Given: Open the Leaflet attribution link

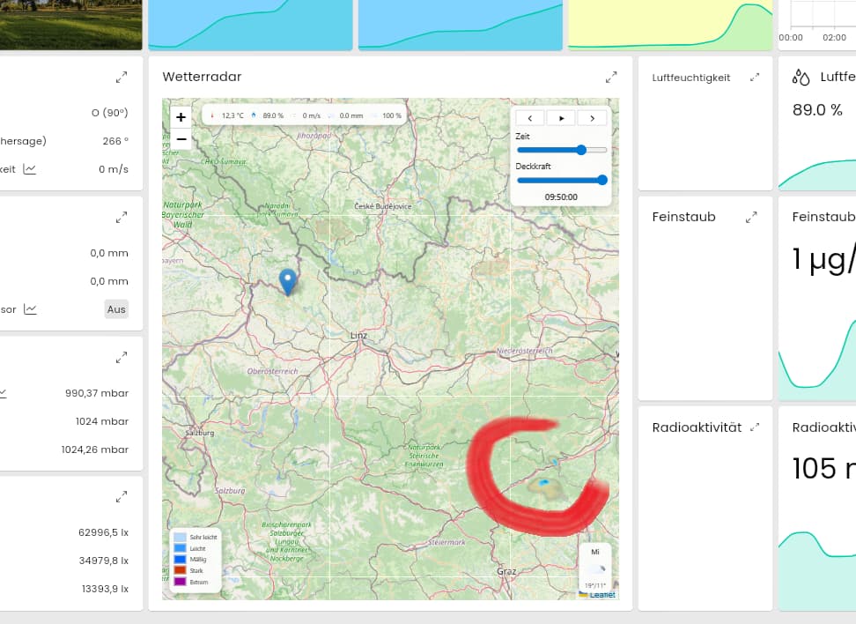Looking at the screenshot, I should click(601, 595).
